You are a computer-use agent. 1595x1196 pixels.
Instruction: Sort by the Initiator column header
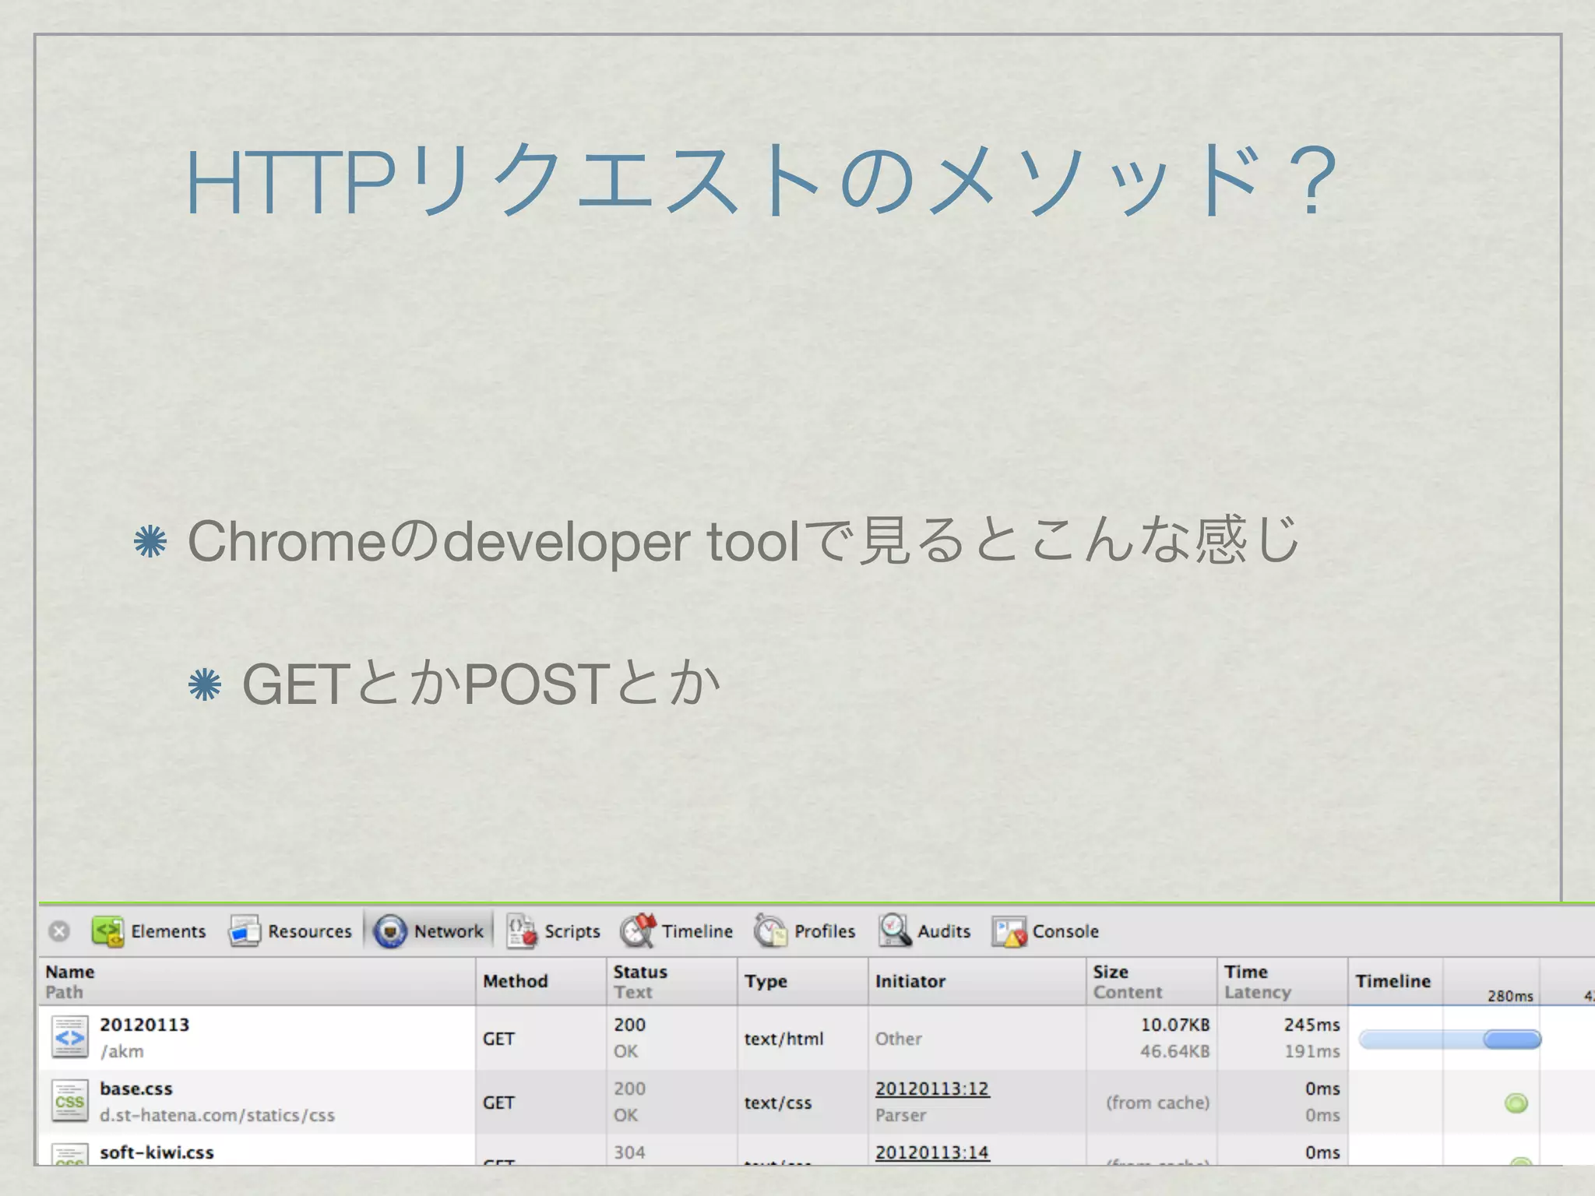pos(977,981)
